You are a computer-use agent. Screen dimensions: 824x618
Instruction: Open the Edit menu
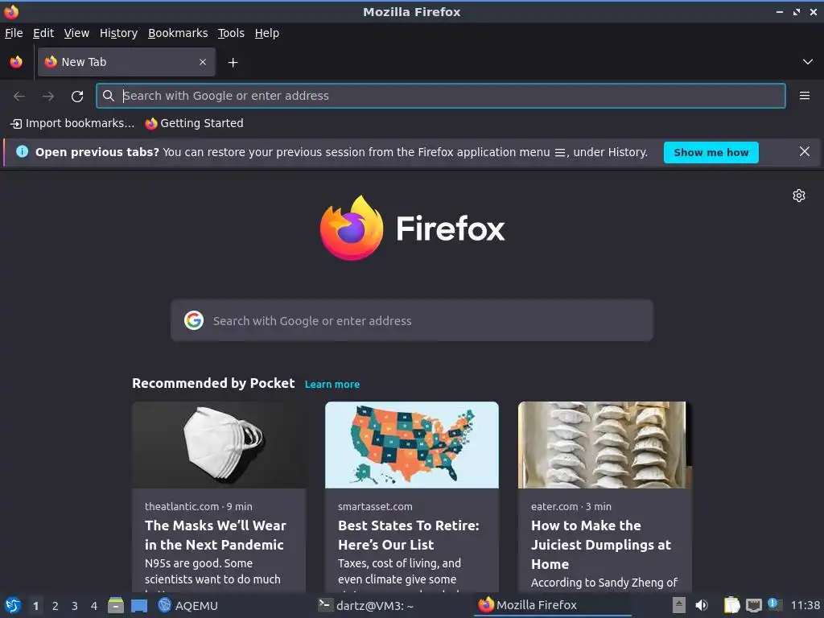(43, 33)
